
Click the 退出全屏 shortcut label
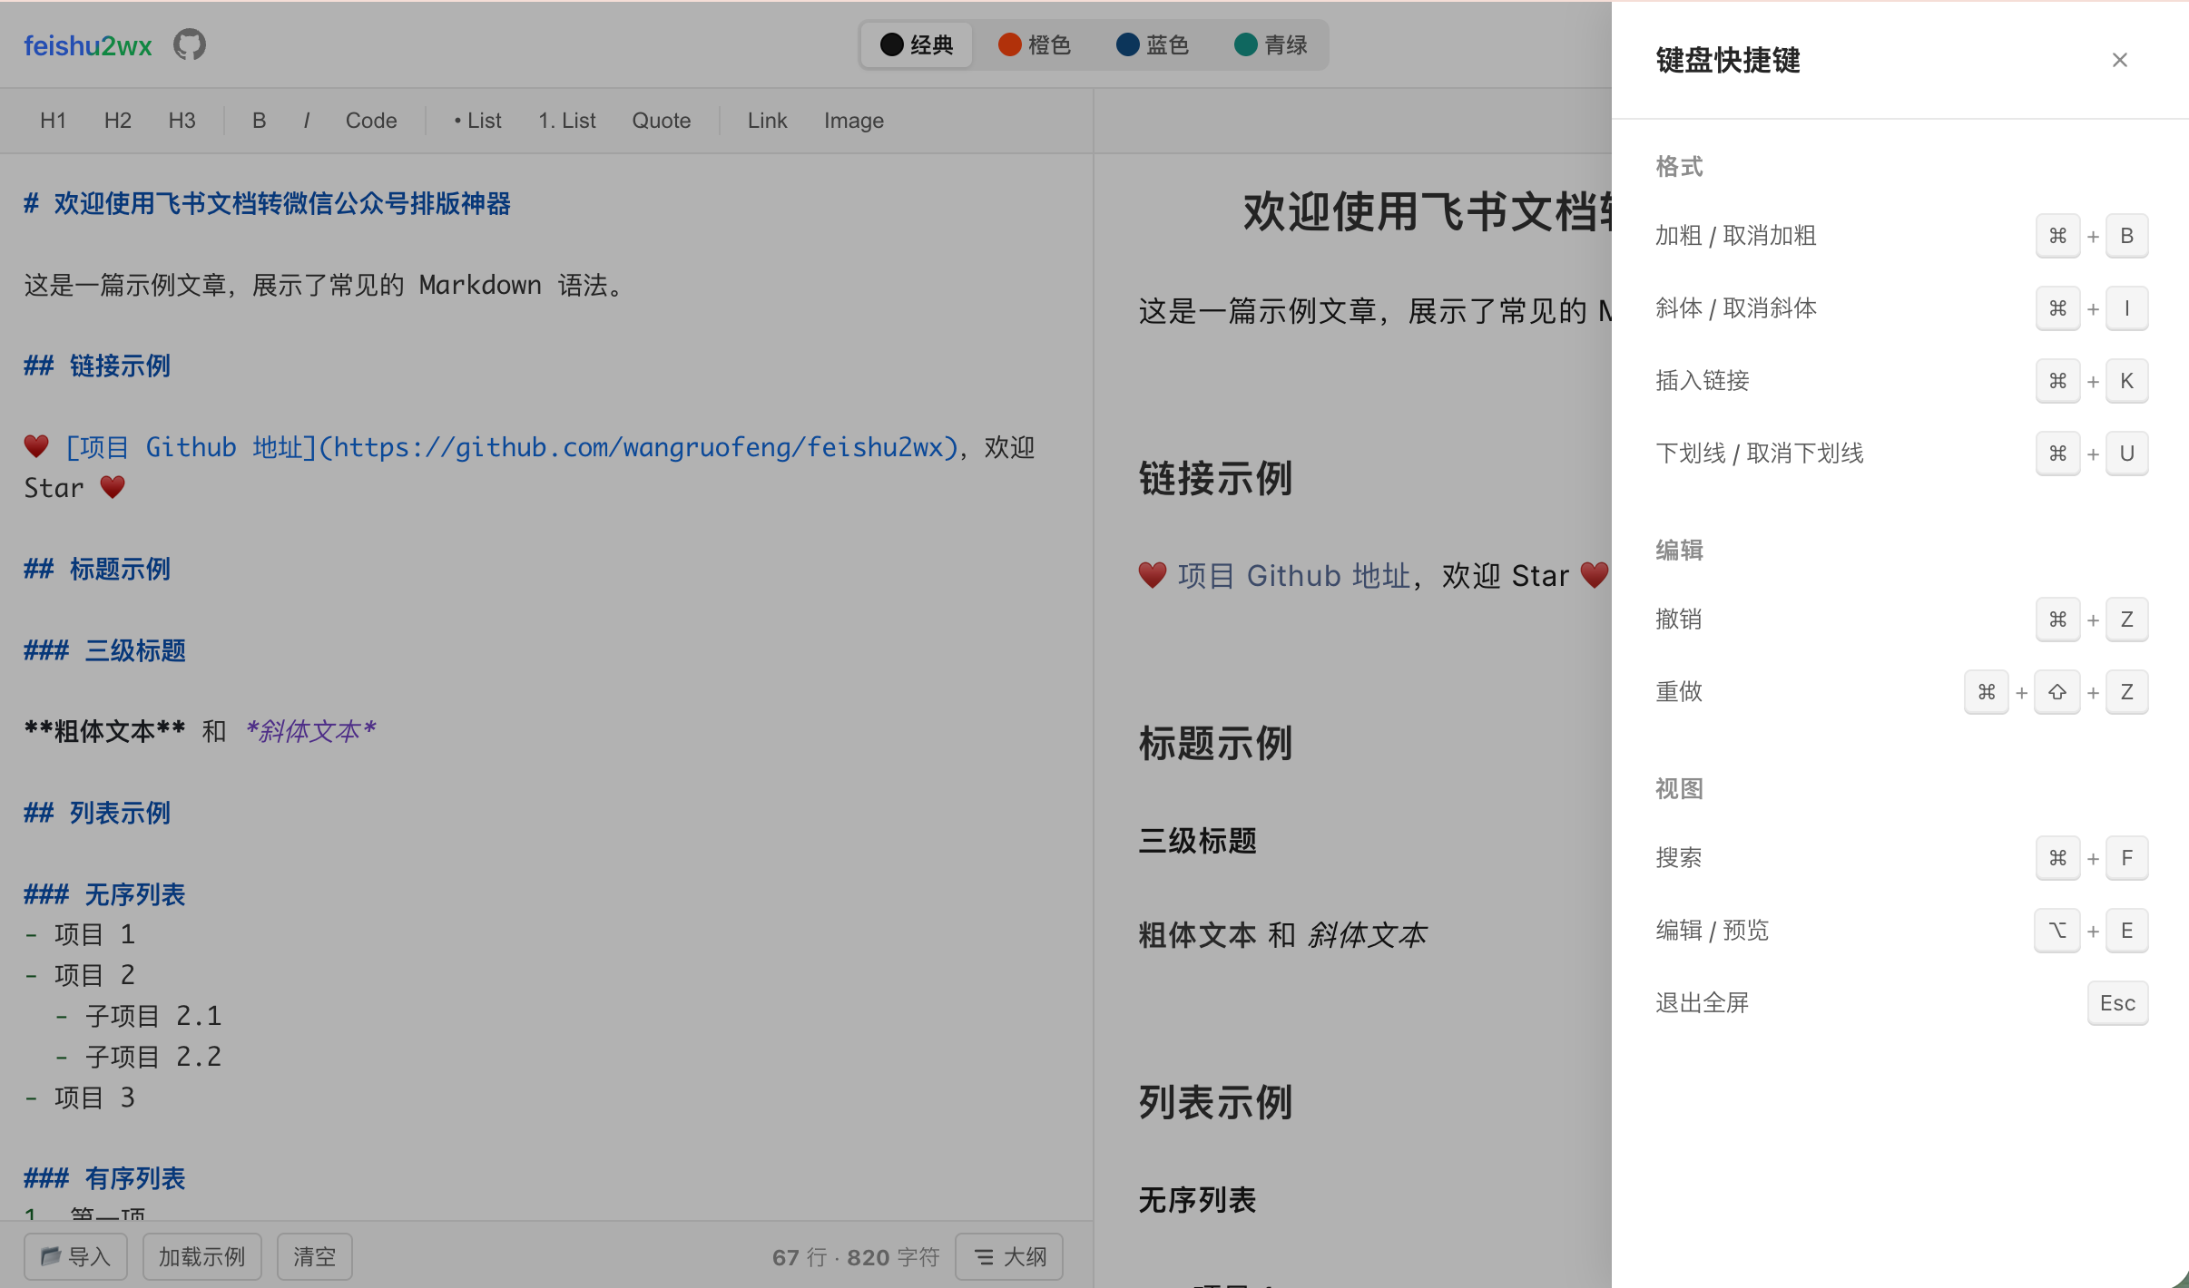pos(1703,1003)
